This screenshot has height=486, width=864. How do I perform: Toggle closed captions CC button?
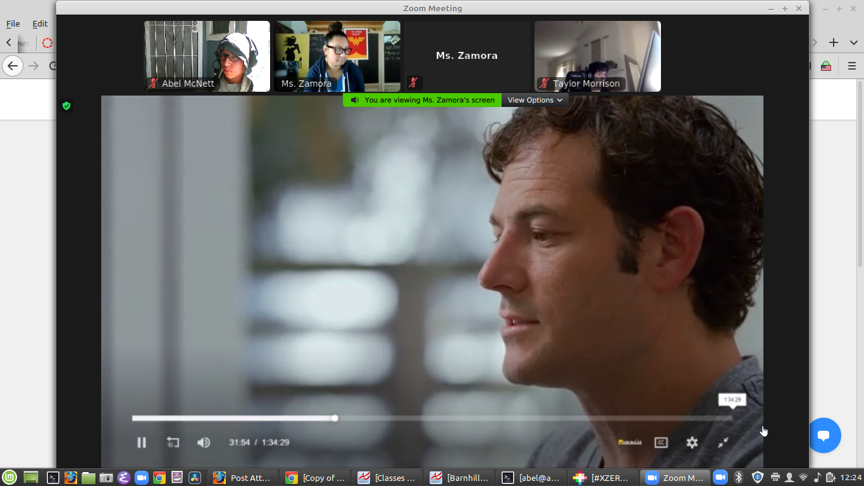661,442
